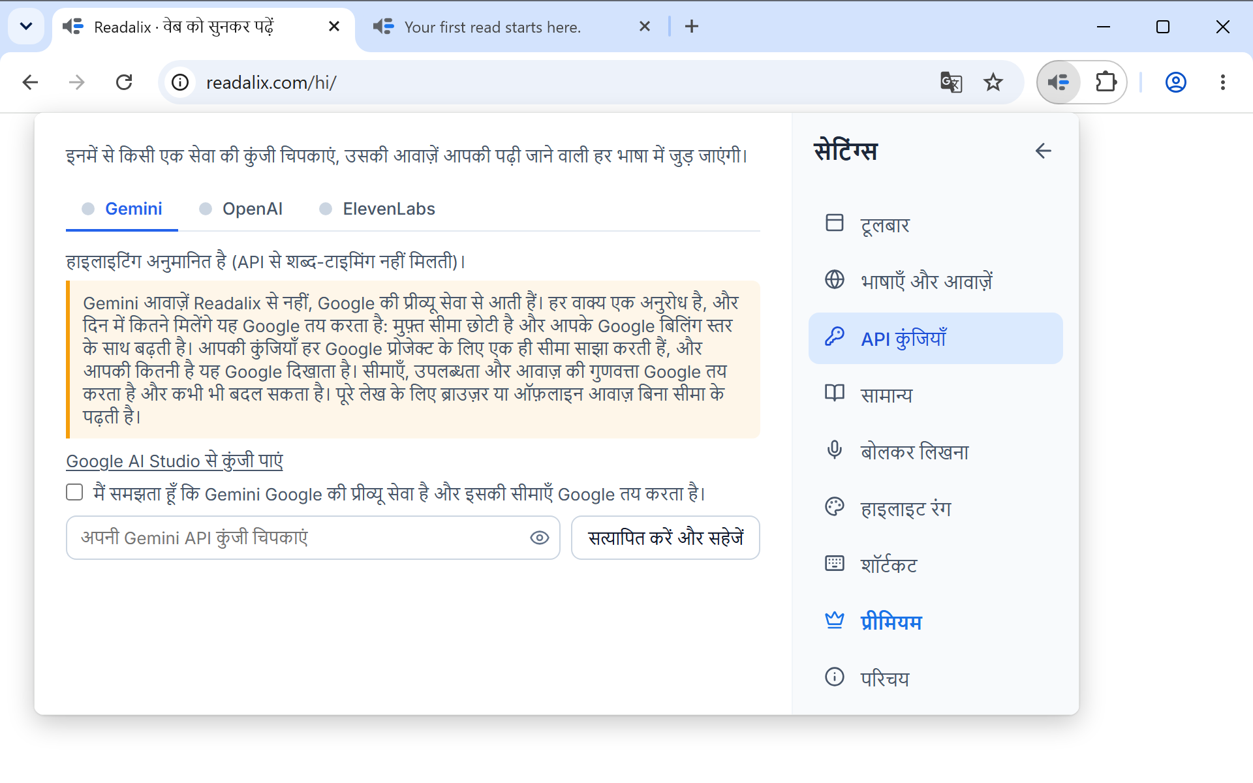The width and height of the screenshot is (1253, 783).
Task: Switch to the OpenAI tab
Action: (x=241, y=209)
